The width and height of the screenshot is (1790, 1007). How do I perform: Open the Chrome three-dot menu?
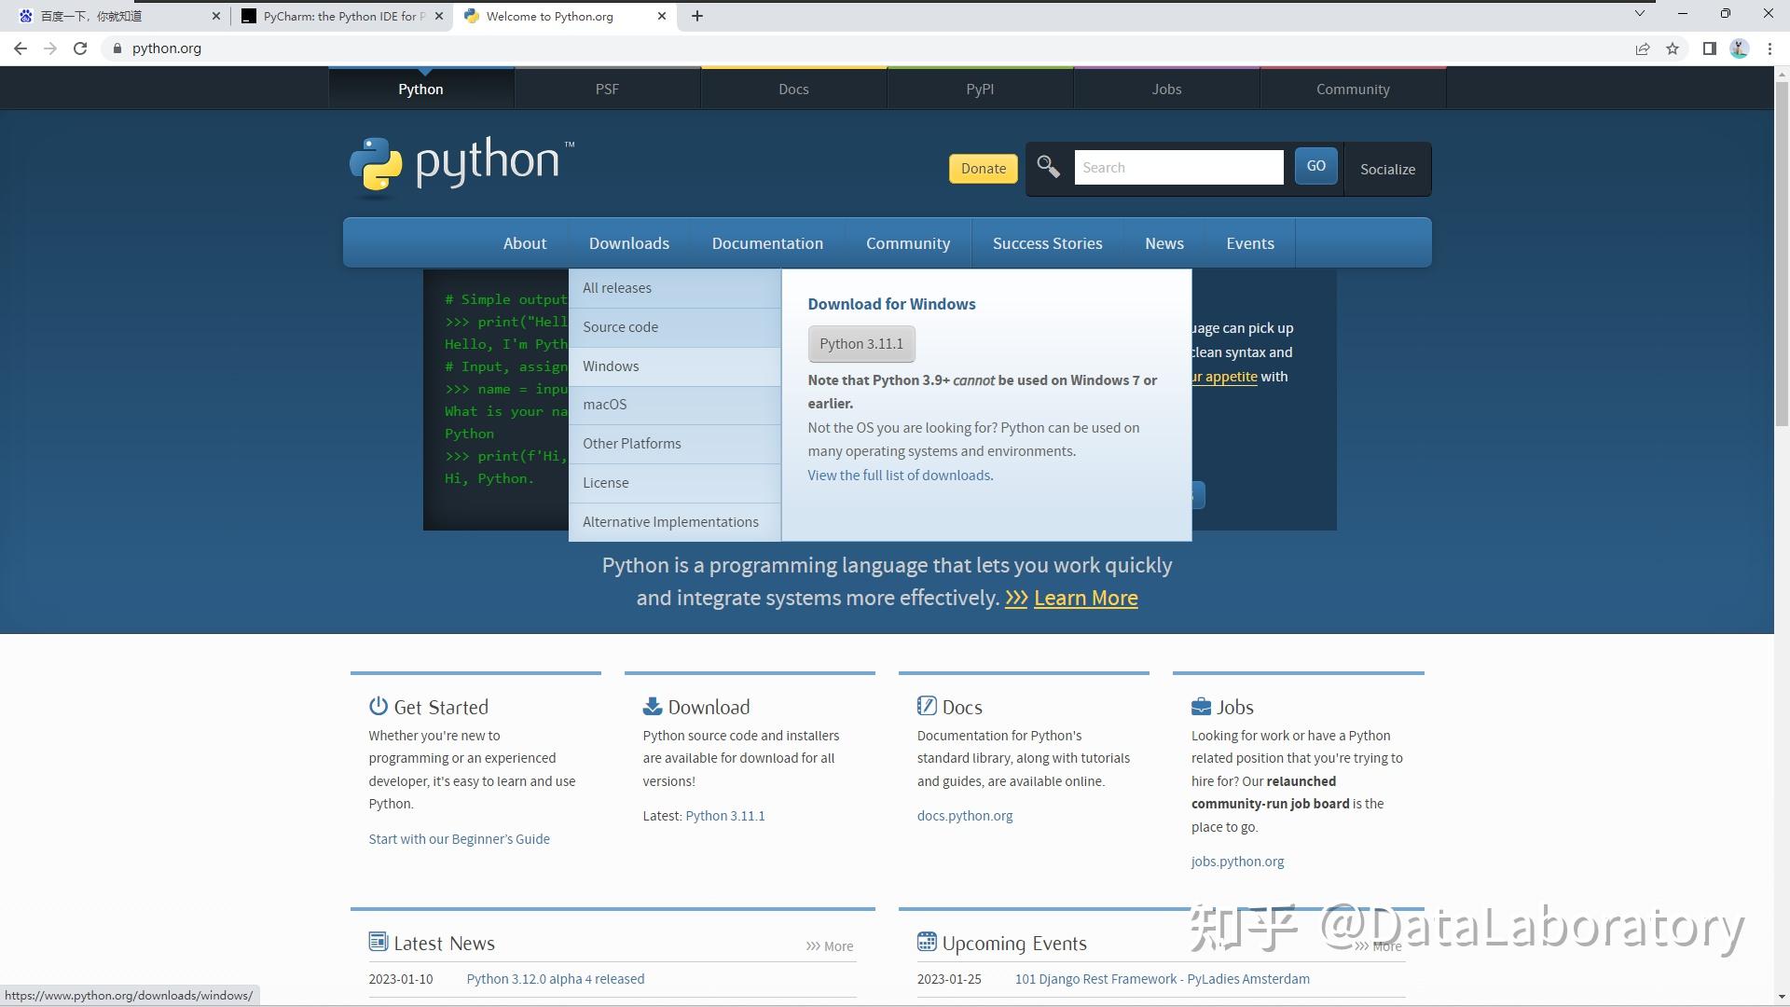1769,48
